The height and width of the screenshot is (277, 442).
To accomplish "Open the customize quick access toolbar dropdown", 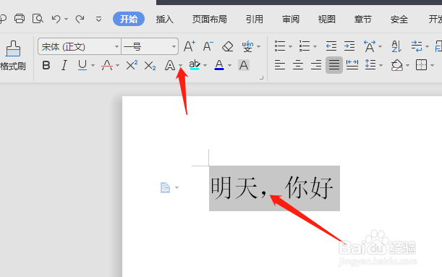I will point(98,19).
